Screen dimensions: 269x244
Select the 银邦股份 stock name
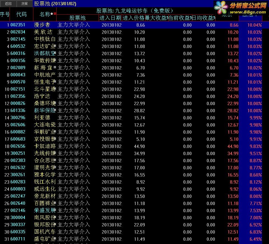coord(45,225)
